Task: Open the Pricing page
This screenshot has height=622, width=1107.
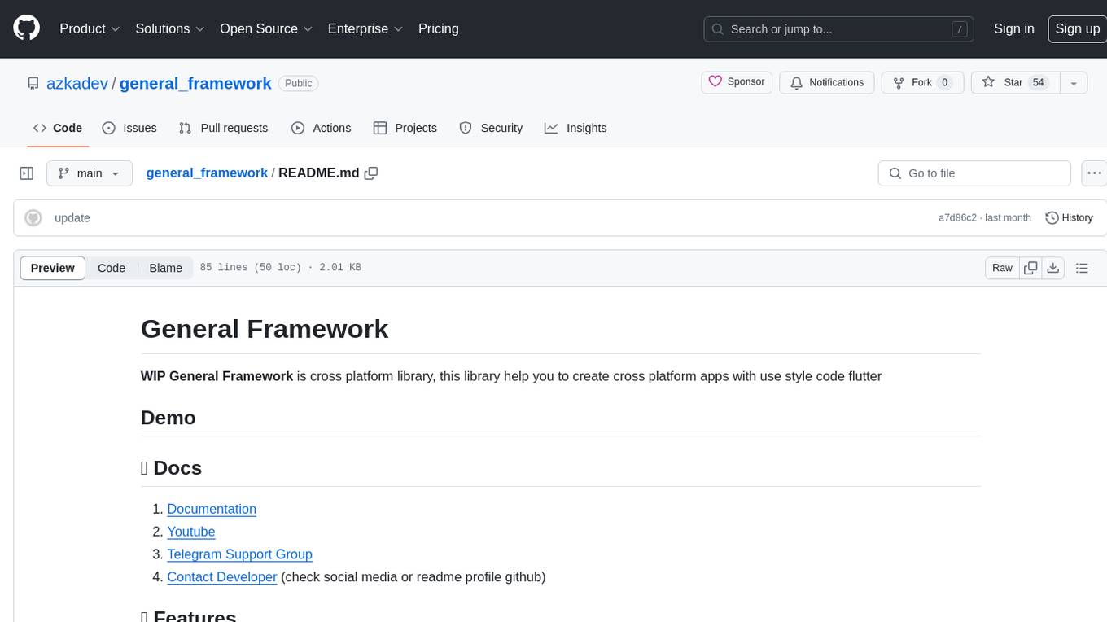Action: pyautogui.click(x=438, y=28)
